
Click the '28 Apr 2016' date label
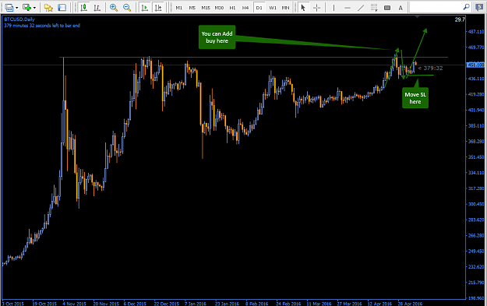[x=410, y=304]
